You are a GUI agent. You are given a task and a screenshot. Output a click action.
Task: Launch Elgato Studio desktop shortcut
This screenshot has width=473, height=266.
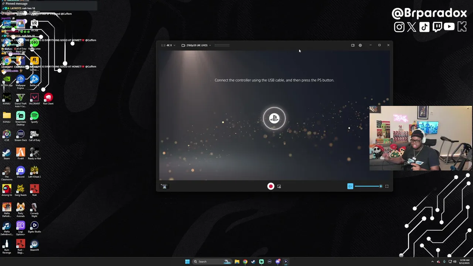34,227
